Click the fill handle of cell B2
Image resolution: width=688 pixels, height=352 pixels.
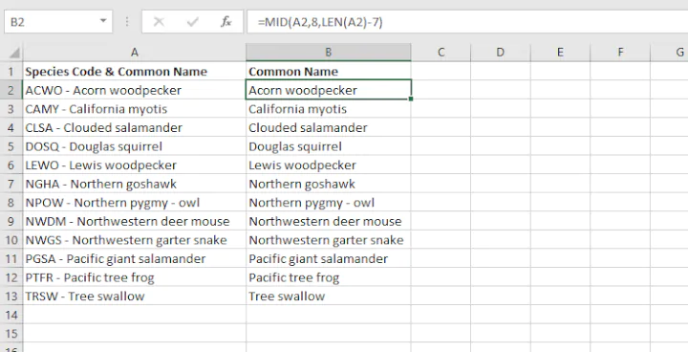point(411,99)
